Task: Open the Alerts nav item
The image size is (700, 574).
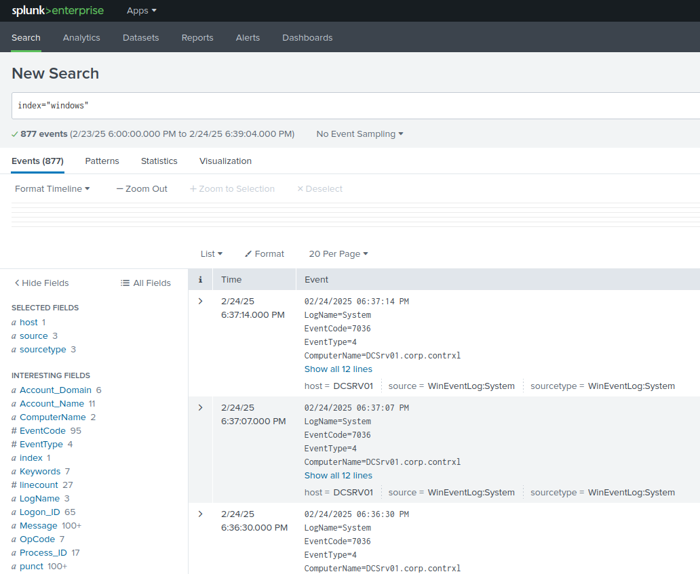Action: (248, 38)
